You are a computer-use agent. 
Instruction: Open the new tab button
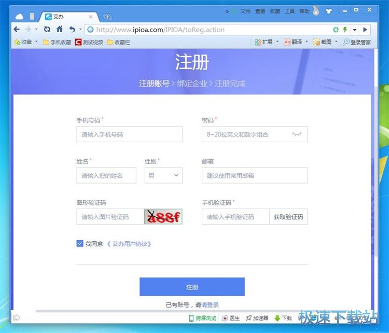[108, 17]
